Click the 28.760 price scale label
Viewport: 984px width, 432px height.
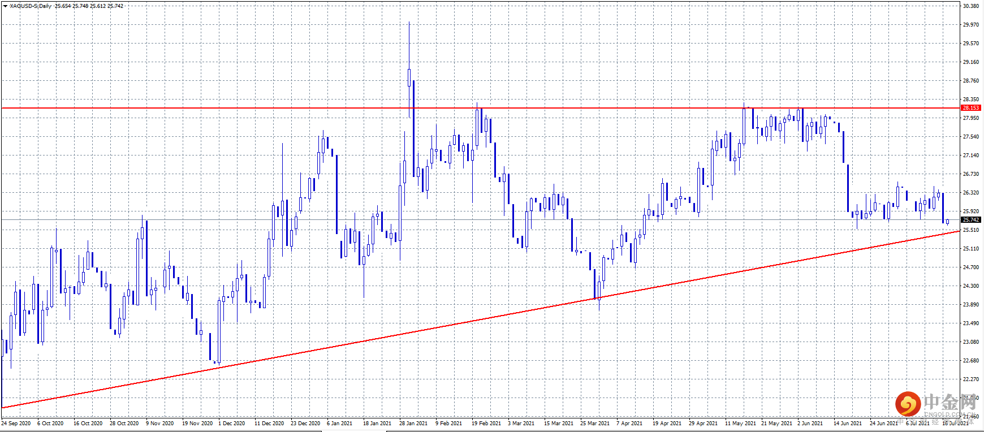[971, 81]
